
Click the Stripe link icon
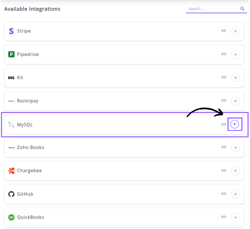(x=224, y=31)
